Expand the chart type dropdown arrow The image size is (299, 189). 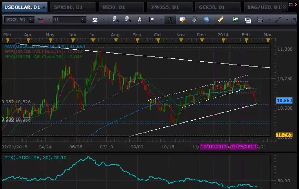click(104, 20)
